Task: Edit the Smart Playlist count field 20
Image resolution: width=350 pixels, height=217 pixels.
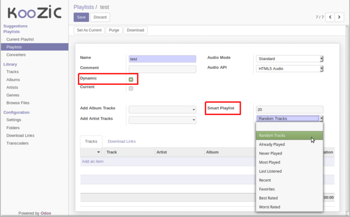Action: (289, 109)
